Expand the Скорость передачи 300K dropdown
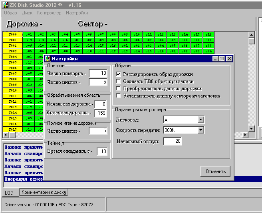The width and height of the screenshot is (262, 213). [x=200, y=130]
